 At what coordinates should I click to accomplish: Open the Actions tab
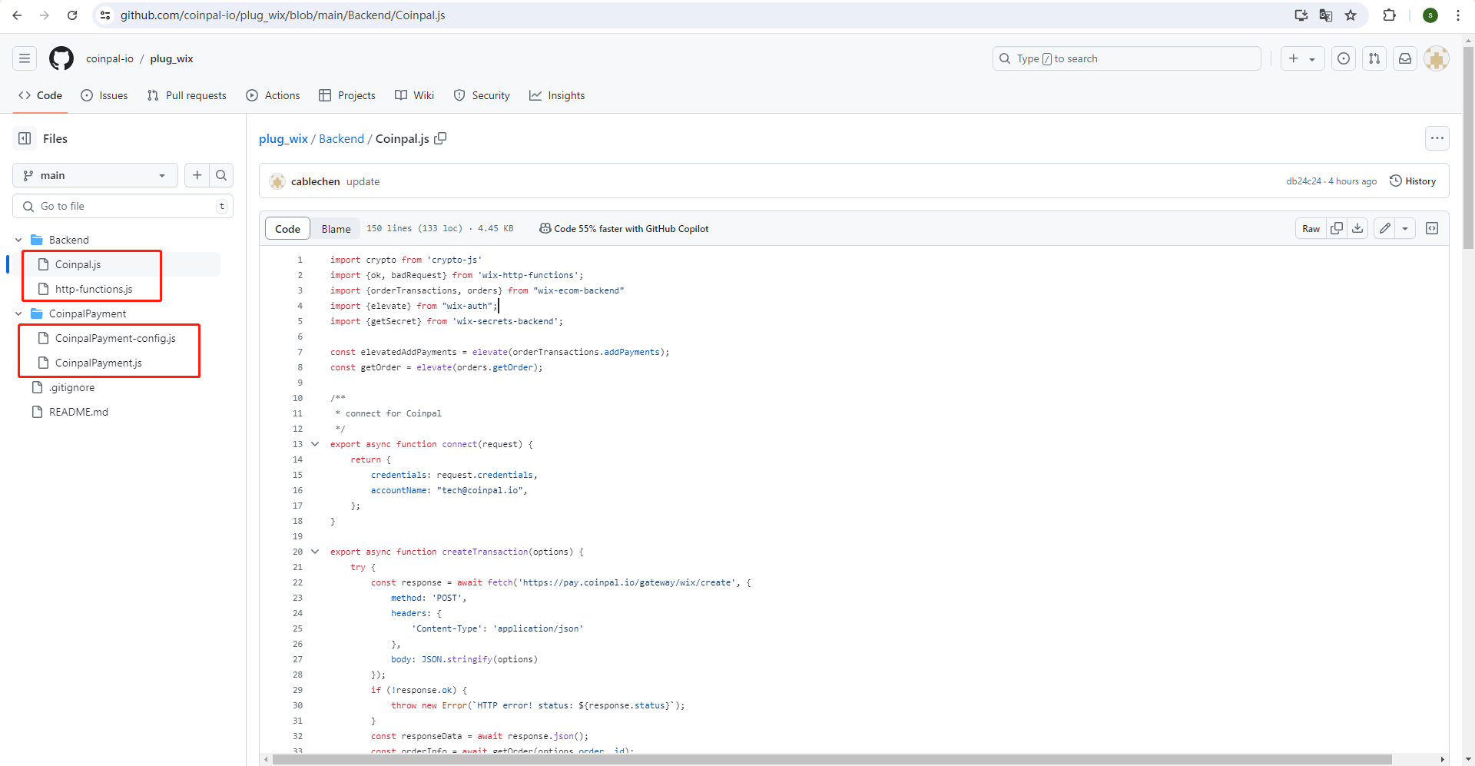[x=273, y=95]
